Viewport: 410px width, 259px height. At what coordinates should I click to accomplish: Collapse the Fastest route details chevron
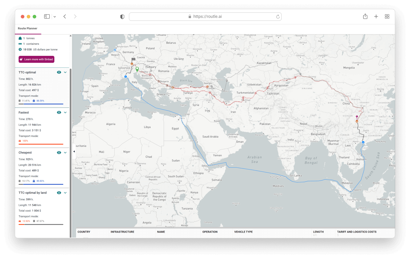click(65, 112)
